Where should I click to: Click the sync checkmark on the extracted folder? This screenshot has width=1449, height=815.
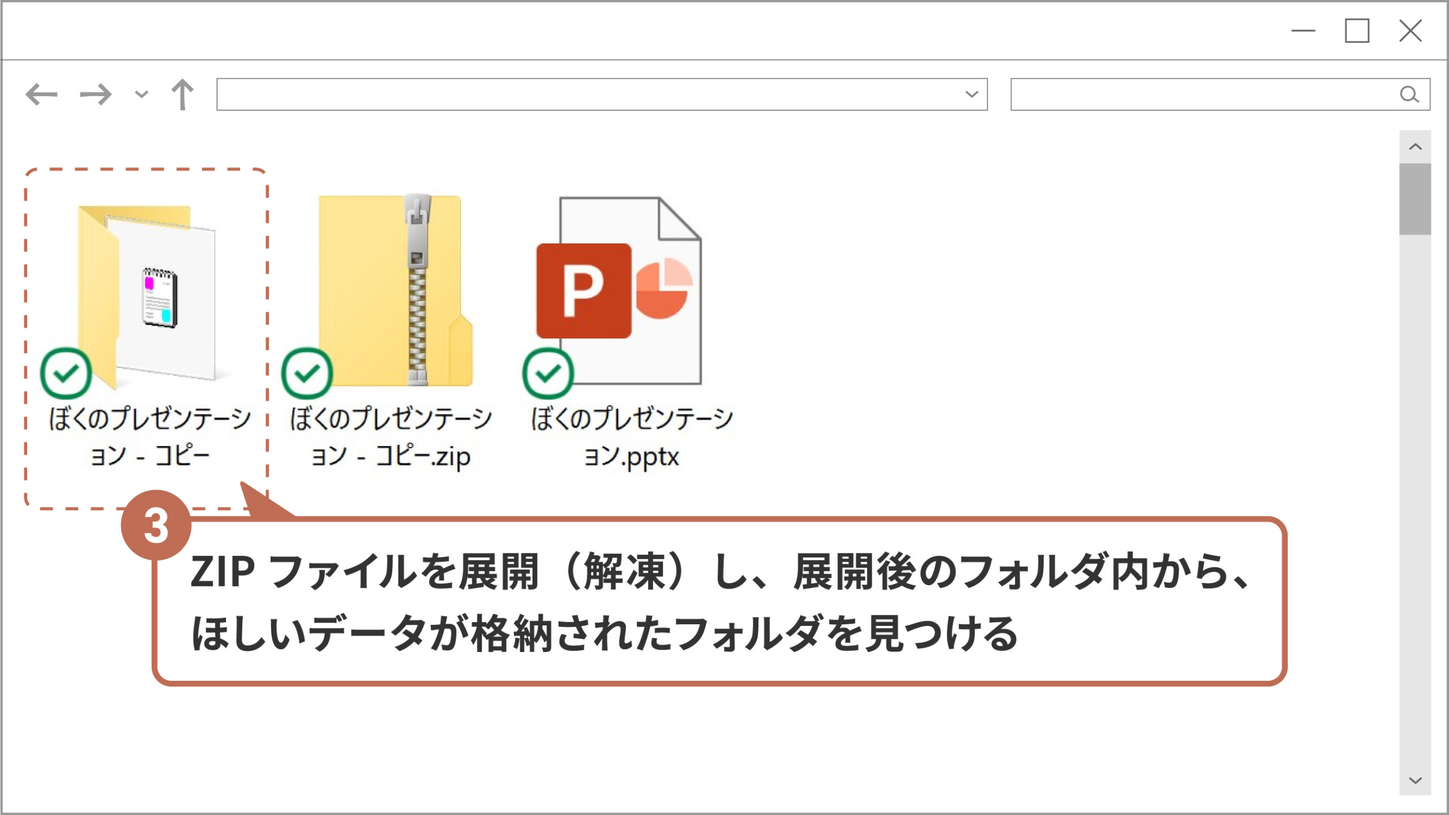pos(66,374)
